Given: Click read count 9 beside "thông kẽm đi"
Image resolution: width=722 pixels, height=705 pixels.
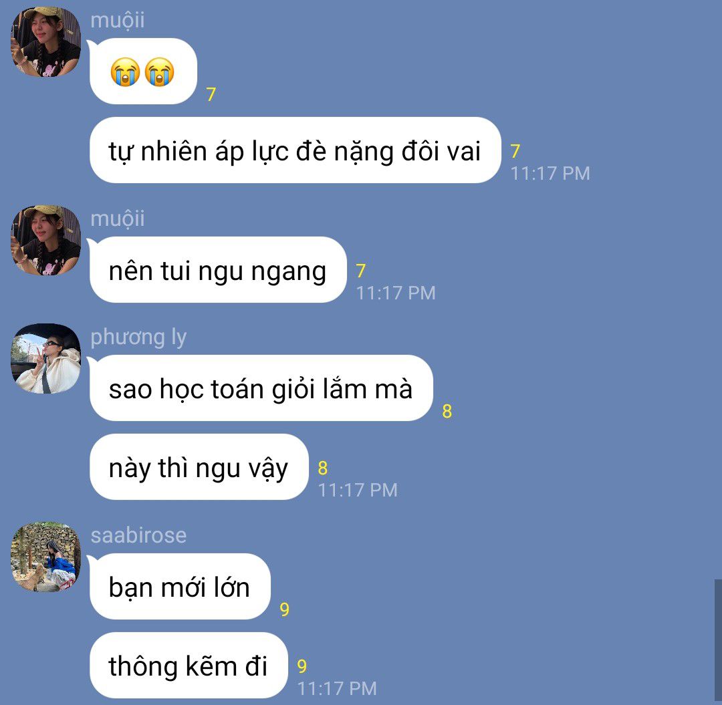Looking at the screenshot, I should pyautogui.click(x=302, y=666).
